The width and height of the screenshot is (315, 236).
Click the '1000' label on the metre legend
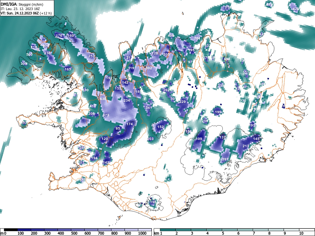(142, 233)
